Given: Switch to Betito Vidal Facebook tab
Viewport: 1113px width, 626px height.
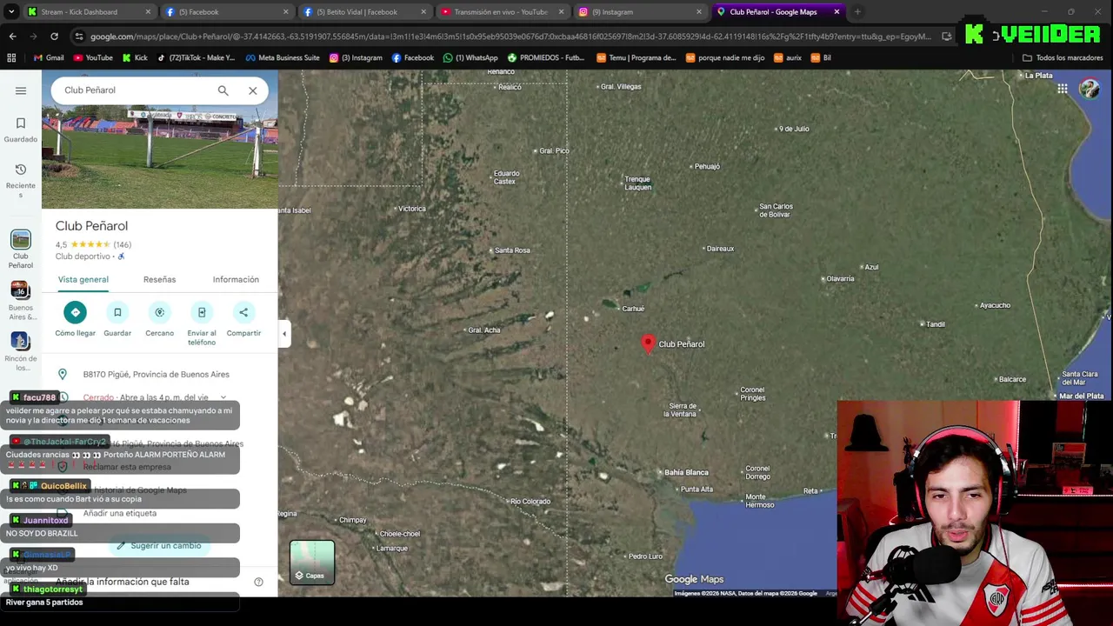Looking at the screenshot, I should point(363,12).
